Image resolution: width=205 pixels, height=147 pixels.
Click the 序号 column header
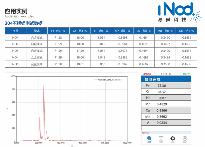pyautogui.click(x=15, y=31)
